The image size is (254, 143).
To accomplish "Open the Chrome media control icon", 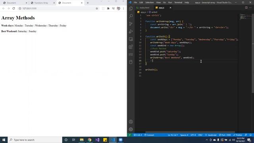I will [x=113, y=8].
